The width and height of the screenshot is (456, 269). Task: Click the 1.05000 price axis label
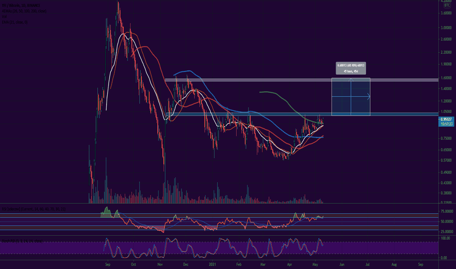[x=446, y=112]
